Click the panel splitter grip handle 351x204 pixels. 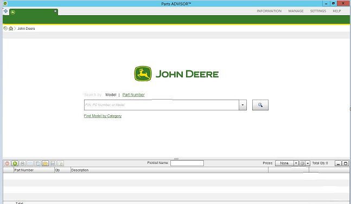click(176, 159)
